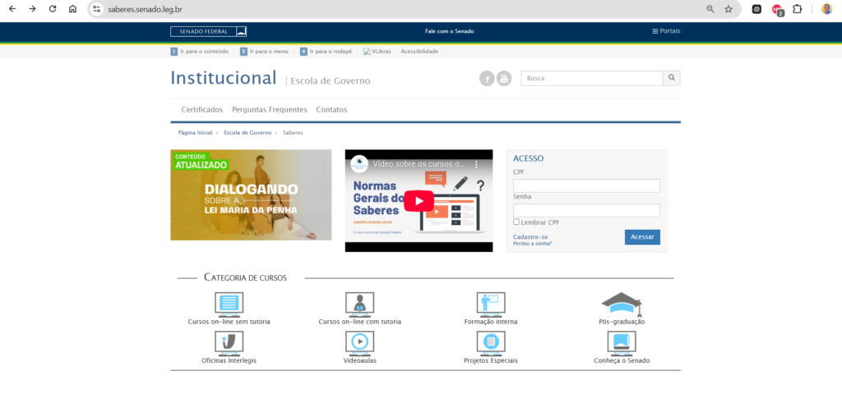The image size is (842, 394).
Task: Focus the Busca search field
Action: click(x=592, y=78)
